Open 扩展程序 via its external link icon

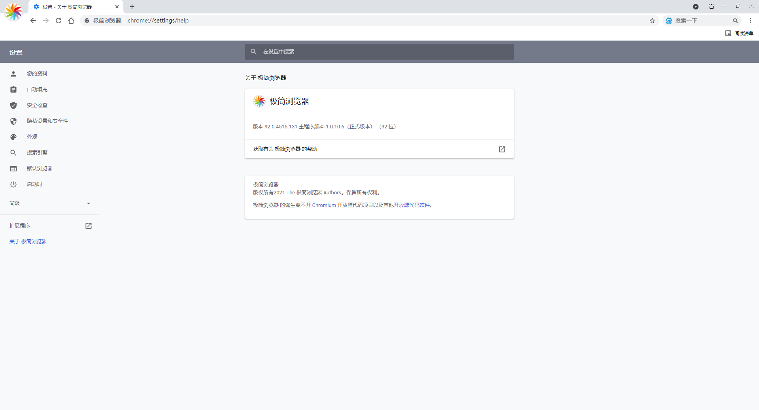(x=89, y=226)
